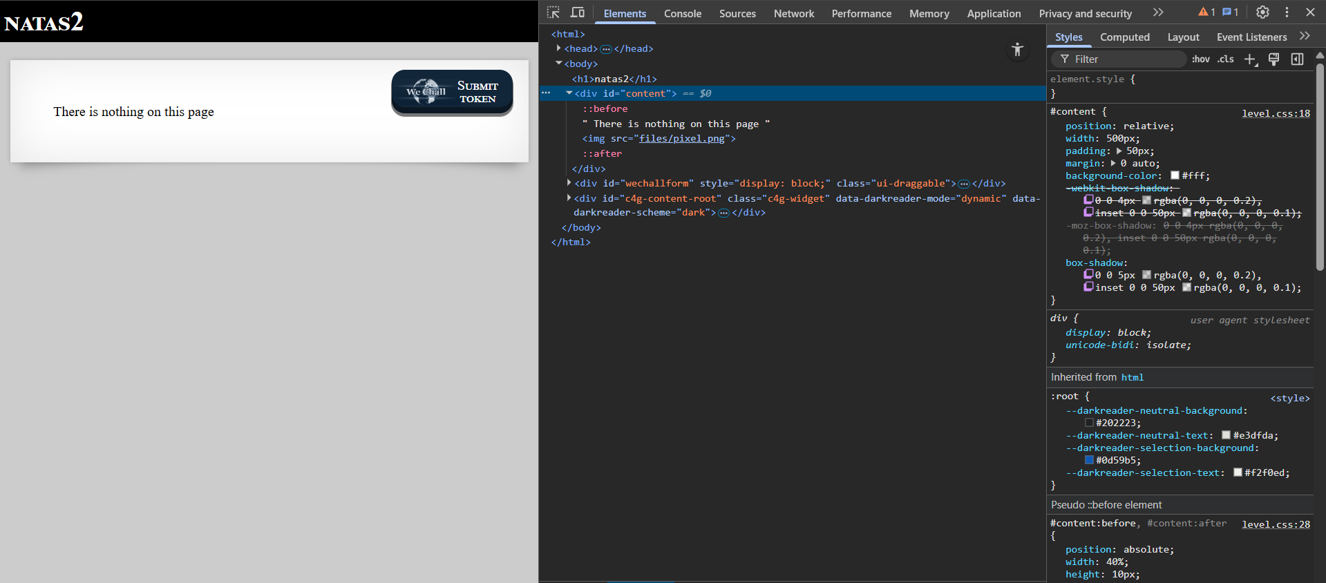Toggle the device toolbar icon

[578, 12]
